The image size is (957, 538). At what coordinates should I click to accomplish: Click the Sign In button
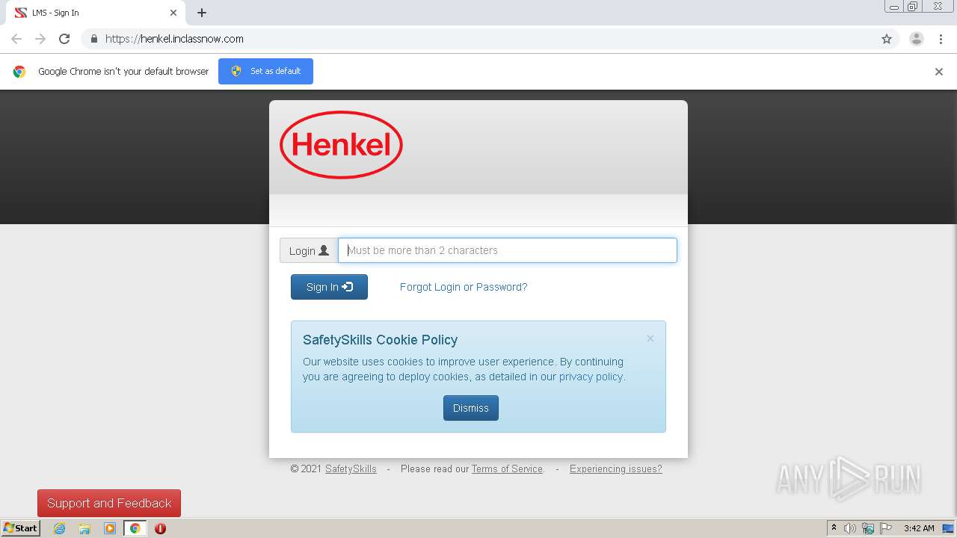pyautogui.click(x=329, y=287)
